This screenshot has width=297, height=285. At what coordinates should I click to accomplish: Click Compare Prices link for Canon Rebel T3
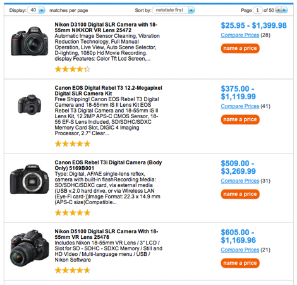240,106
